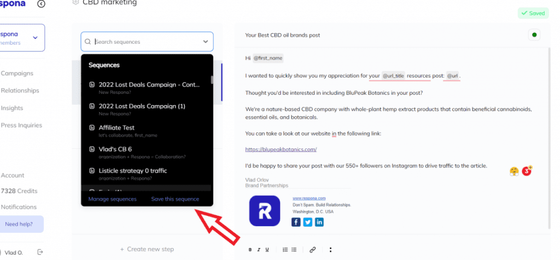Click inside the Search sequences field
The height and width of the screenshot is (260, 560).
pos(147,41)
